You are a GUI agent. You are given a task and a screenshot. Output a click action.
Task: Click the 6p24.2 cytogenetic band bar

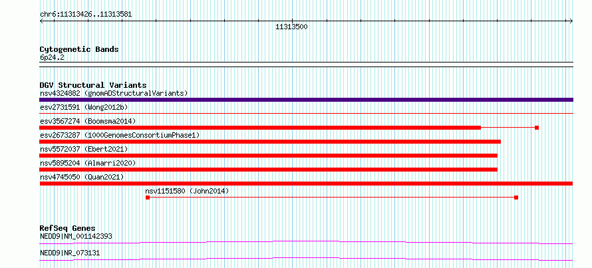pos(306,65)
